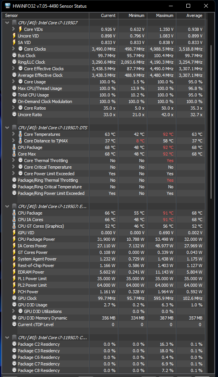The image size is (218, 377).
Task: Select the System Agent Power row
Action: tap(104, 259)
